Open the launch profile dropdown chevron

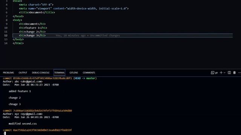coord(224,73)
